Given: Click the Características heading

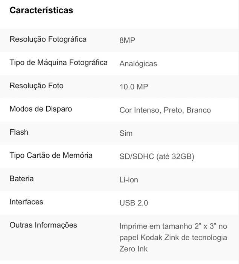Looking at the screenshot, I should tap(41, 10).
